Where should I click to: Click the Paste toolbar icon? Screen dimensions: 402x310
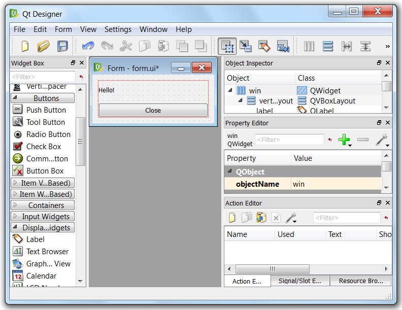coord(163,46)
